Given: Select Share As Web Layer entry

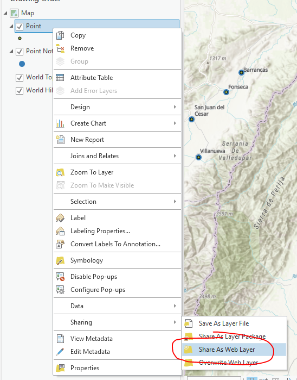Looking at the screenshot, I should pos(235,350).
